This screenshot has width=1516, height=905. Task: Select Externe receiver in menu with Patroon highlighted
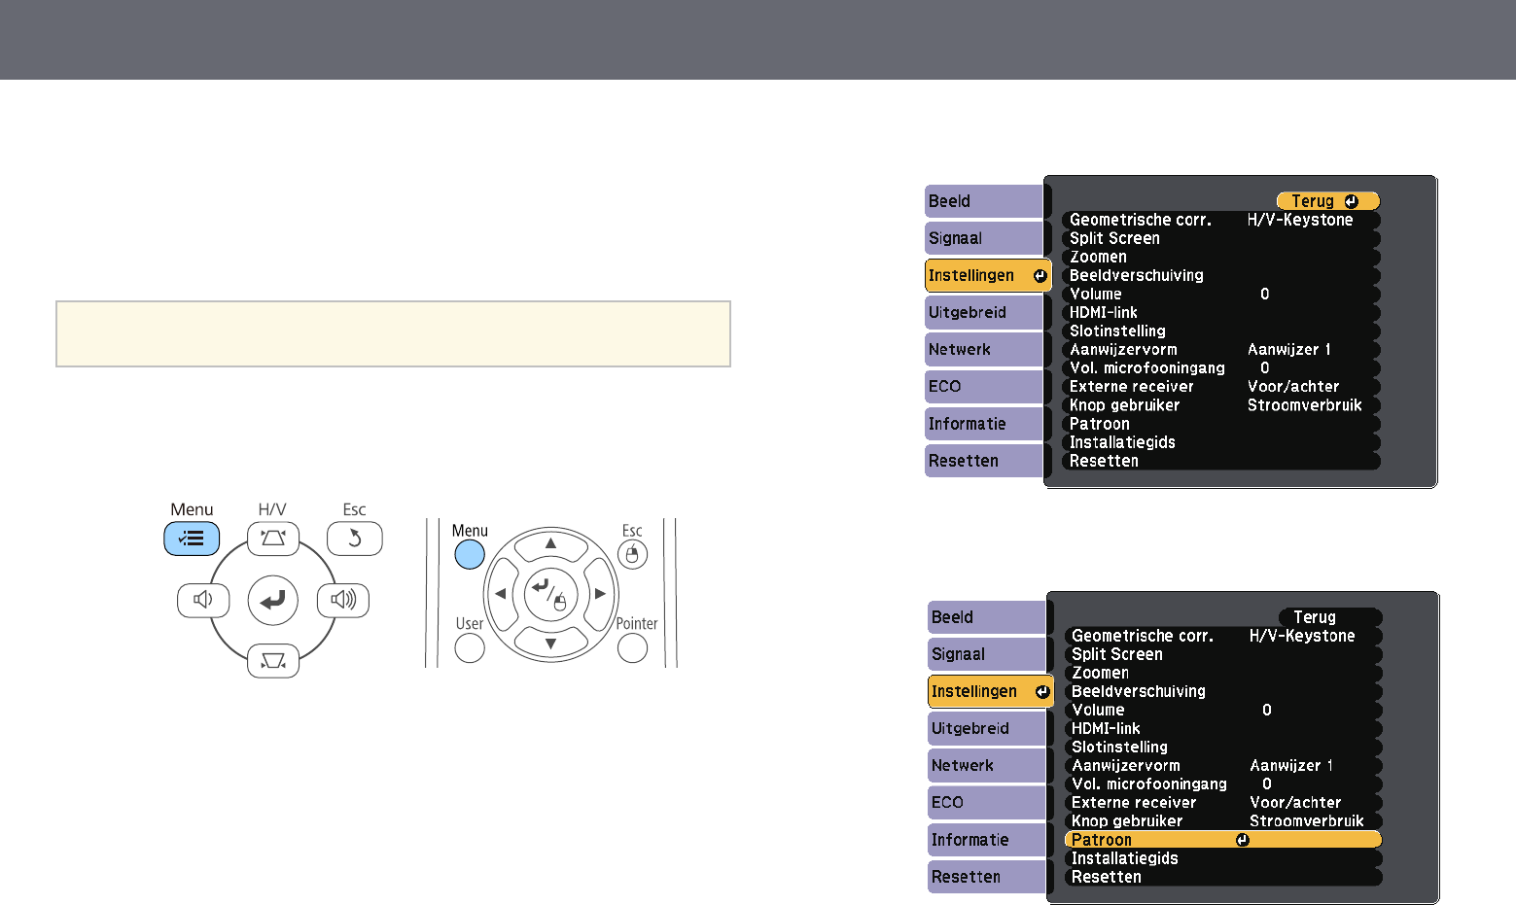tap(1223, 802)
